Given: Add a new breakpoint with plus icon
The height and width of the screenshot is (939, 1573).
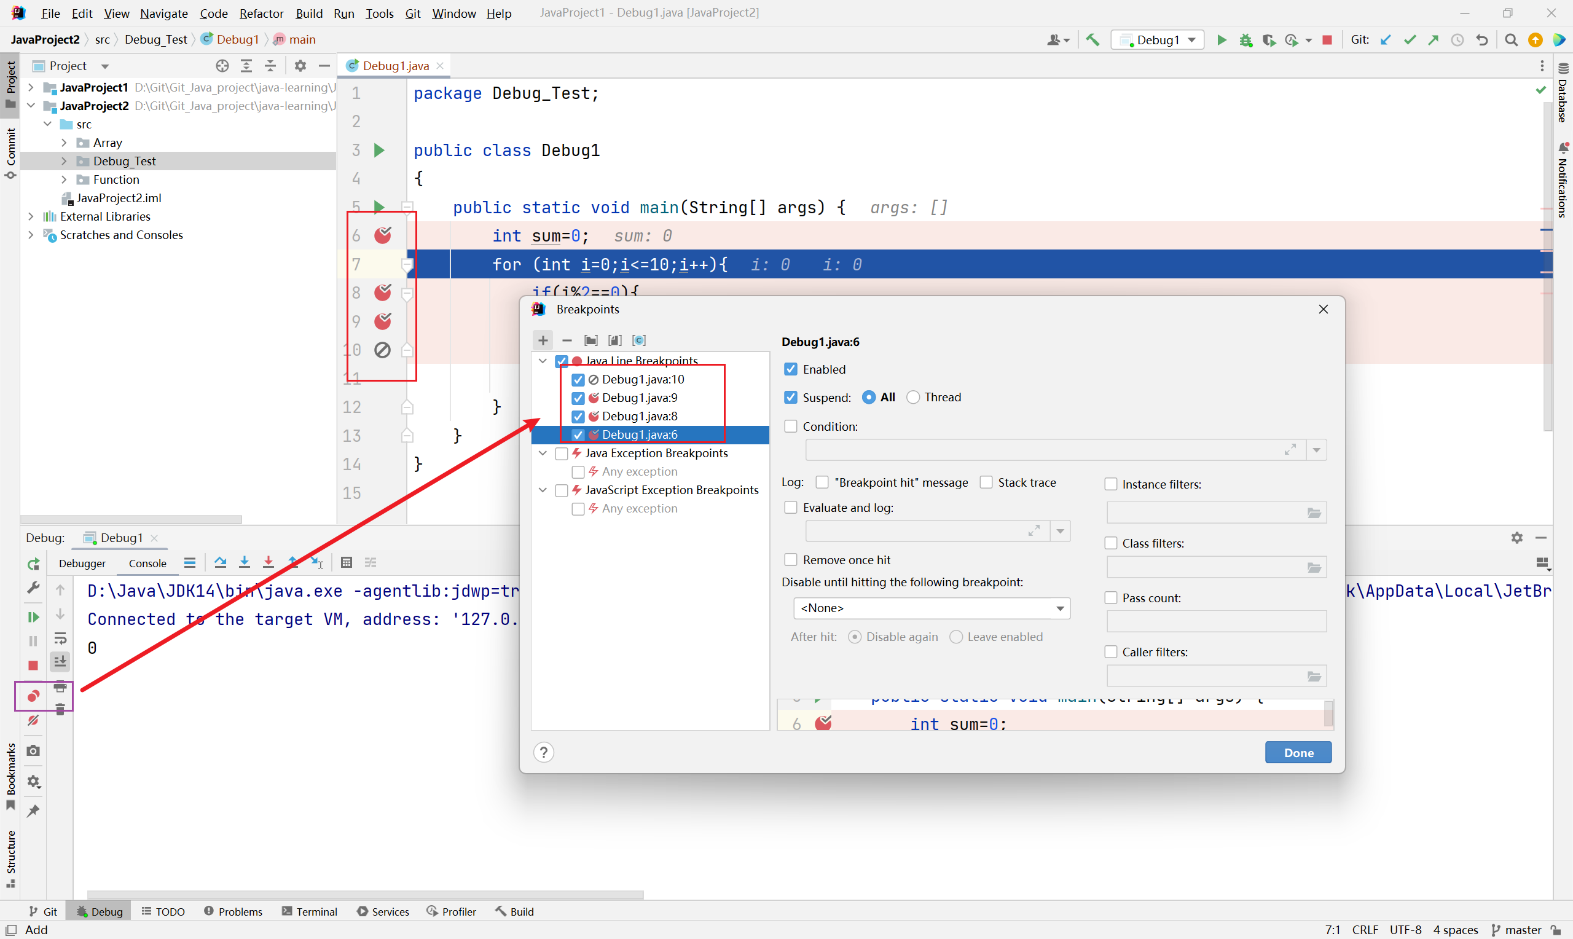Looking at the screenshot, I should pos(543,340).
